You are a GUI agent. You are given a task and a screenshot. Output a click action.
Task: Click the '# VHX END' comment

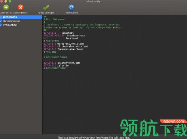tap(50, 52)
